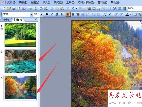Click the E-mail icon on the toolbar
This screenshot has width=142, height=107.
click(x=24, y=8)
